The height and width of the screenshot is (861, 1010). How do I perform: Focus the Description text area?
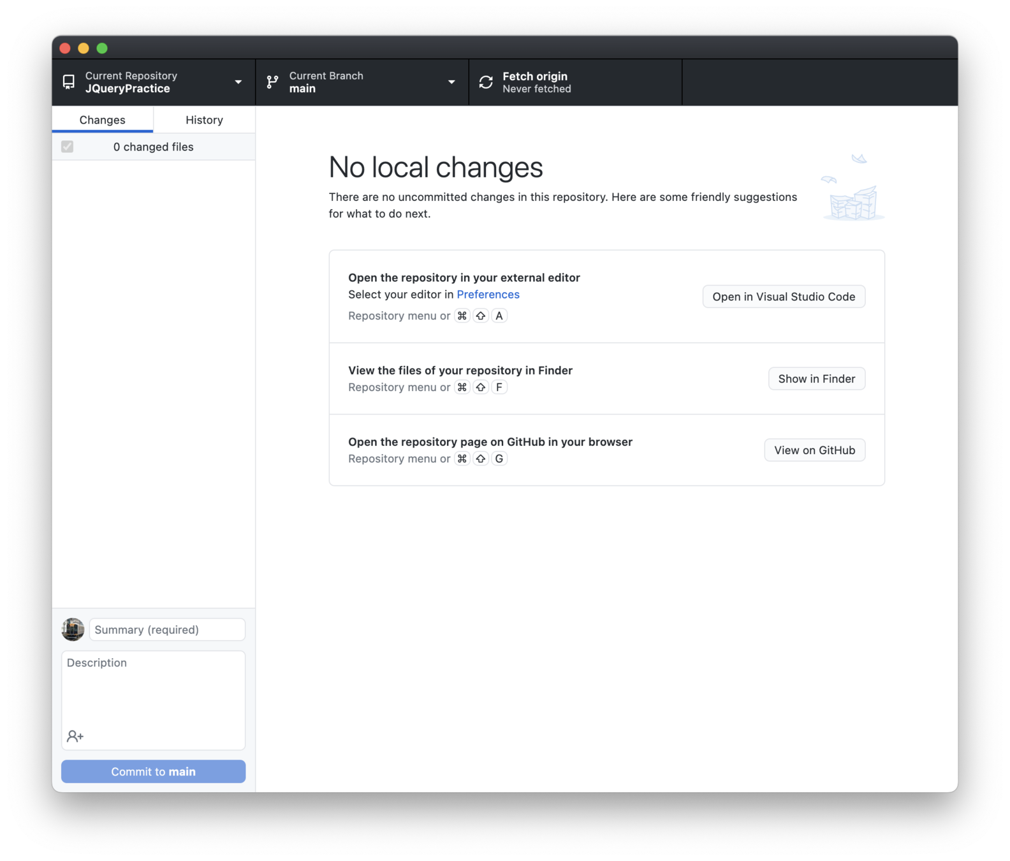[x=153, y=700]
